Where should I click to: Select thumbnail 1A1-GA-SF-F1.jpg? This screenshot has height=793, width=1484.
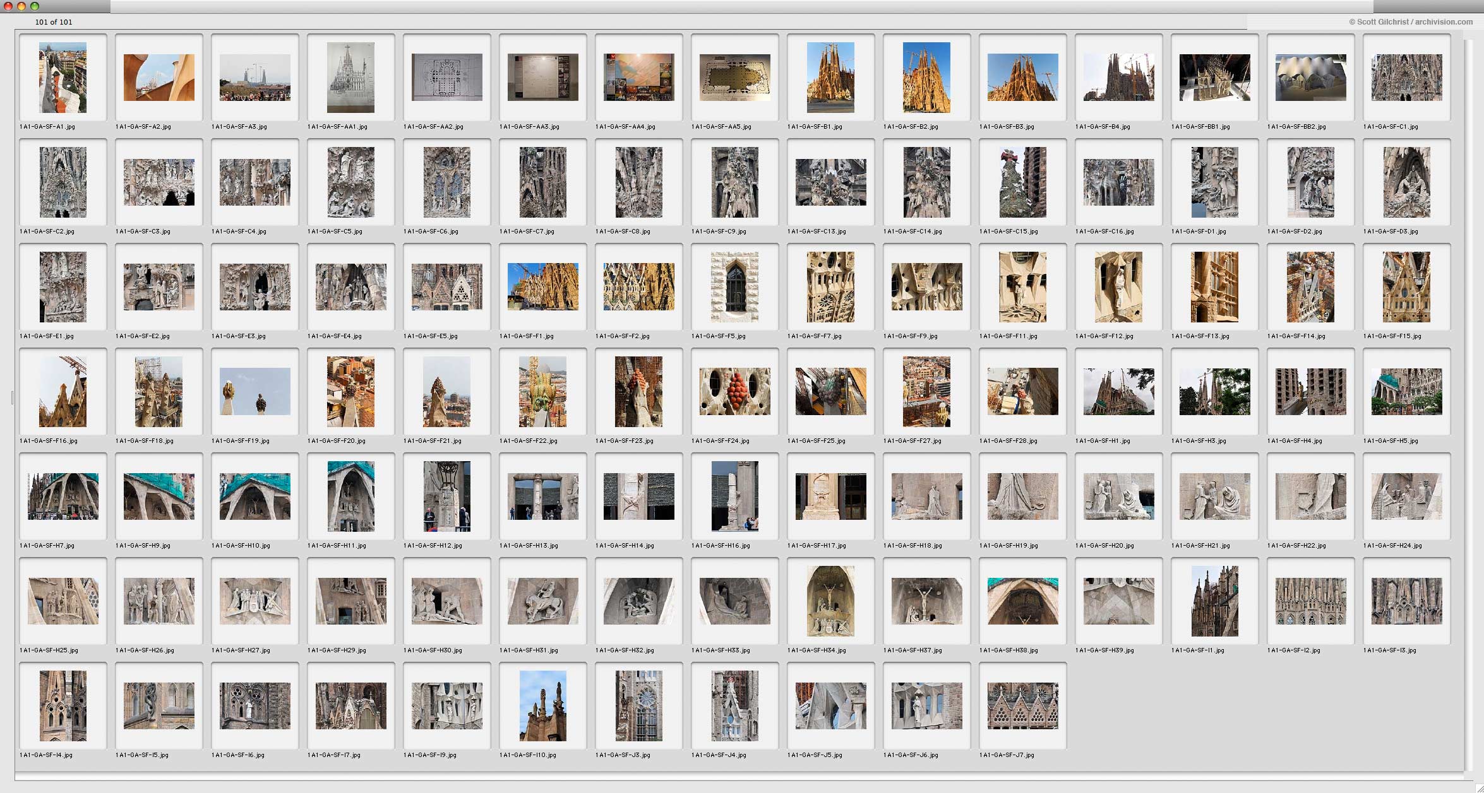coord(542,287)
